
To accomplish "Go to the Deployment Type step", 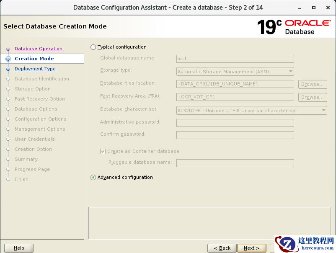I will pos(35,69).
